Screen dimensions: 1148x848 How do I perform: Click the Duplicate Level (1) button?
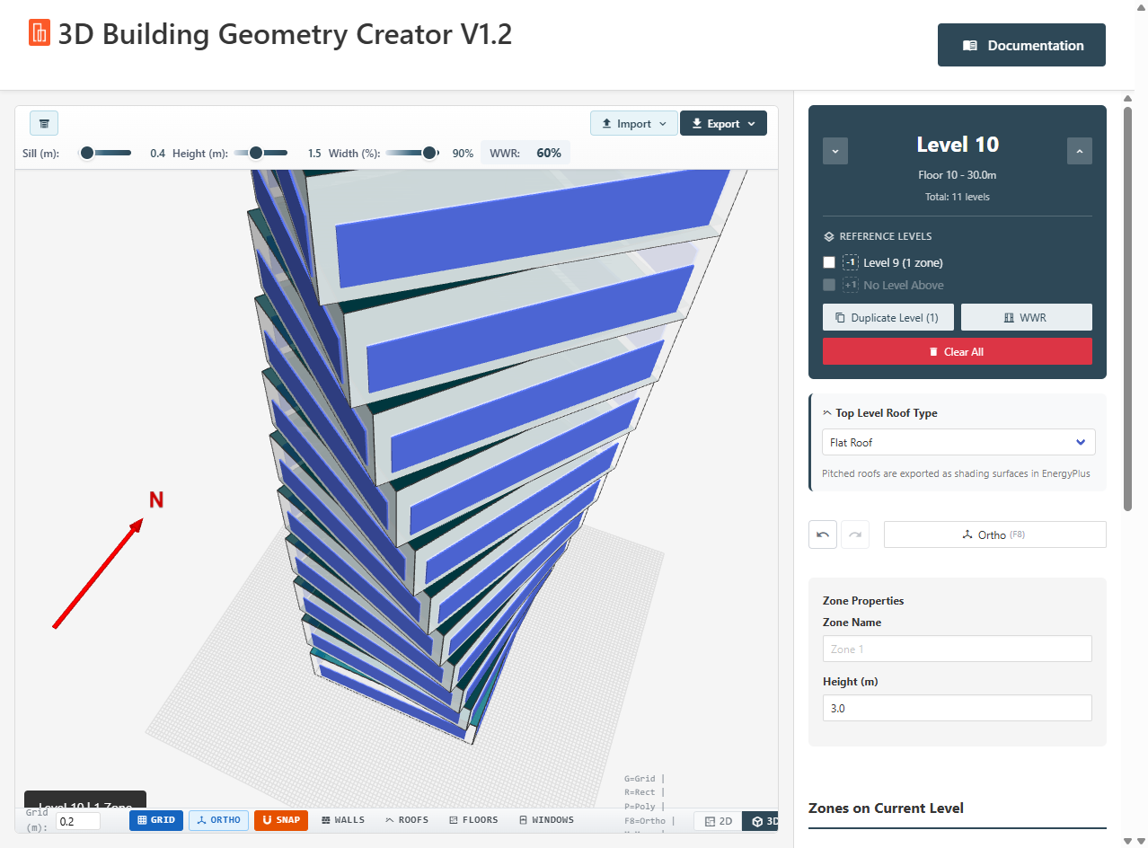click(x=887, y=318)
